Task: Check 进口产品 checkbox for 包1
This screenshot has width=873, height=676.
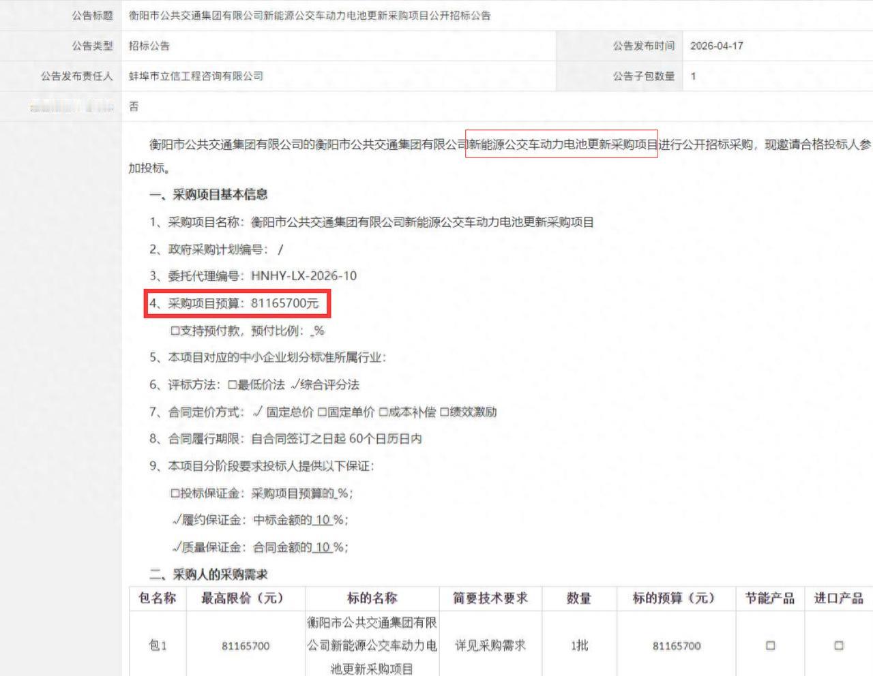Action: click(838, 645)
